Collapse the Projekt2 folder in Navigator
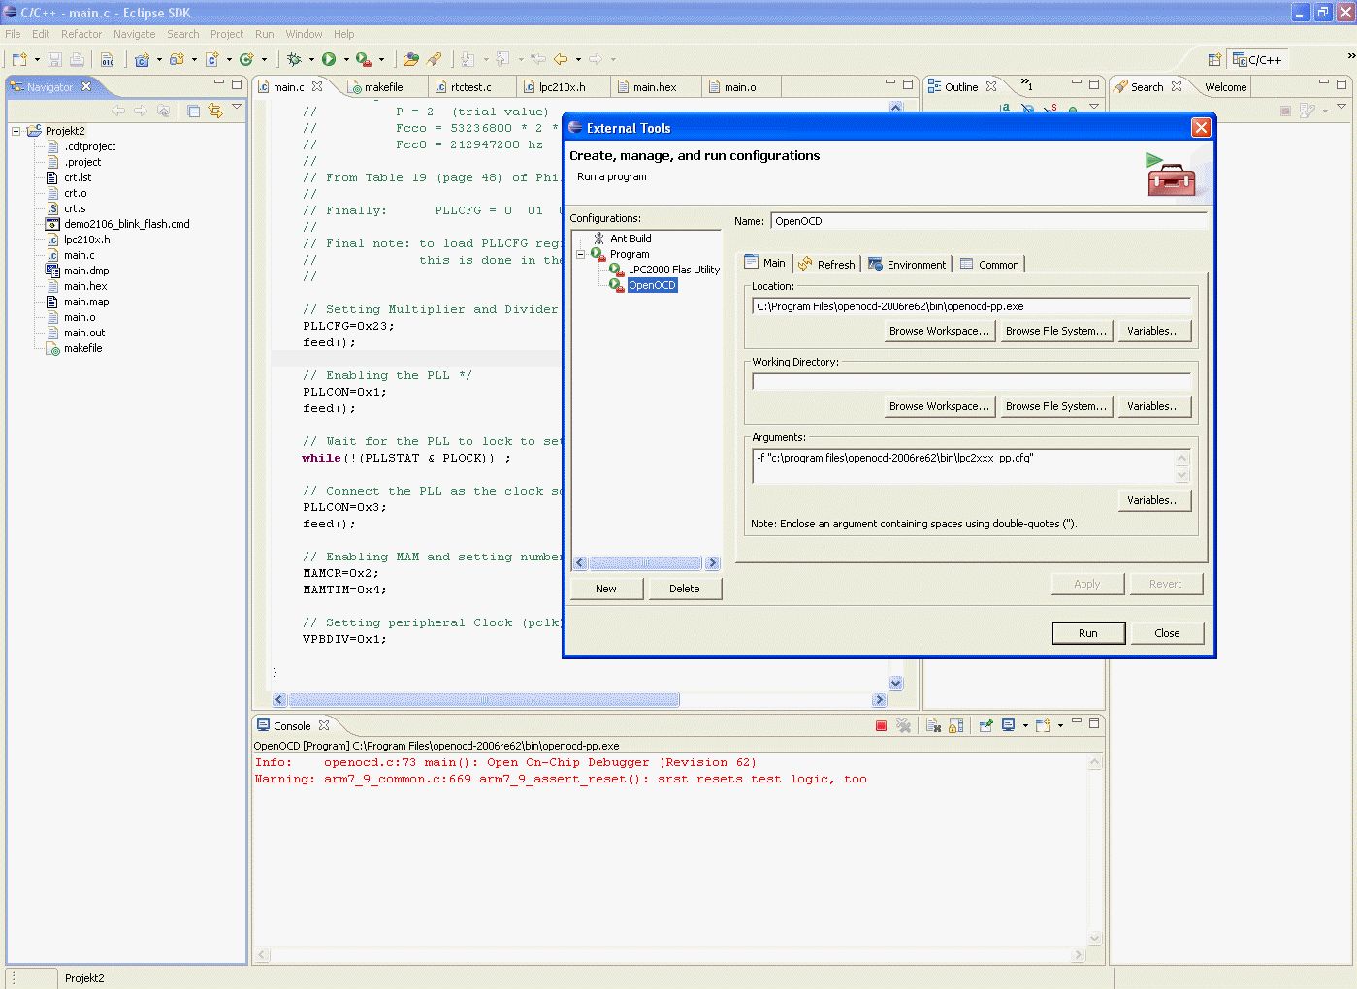Image resolution: width=1357 pixels, height=989 pixels. [16, 131]
